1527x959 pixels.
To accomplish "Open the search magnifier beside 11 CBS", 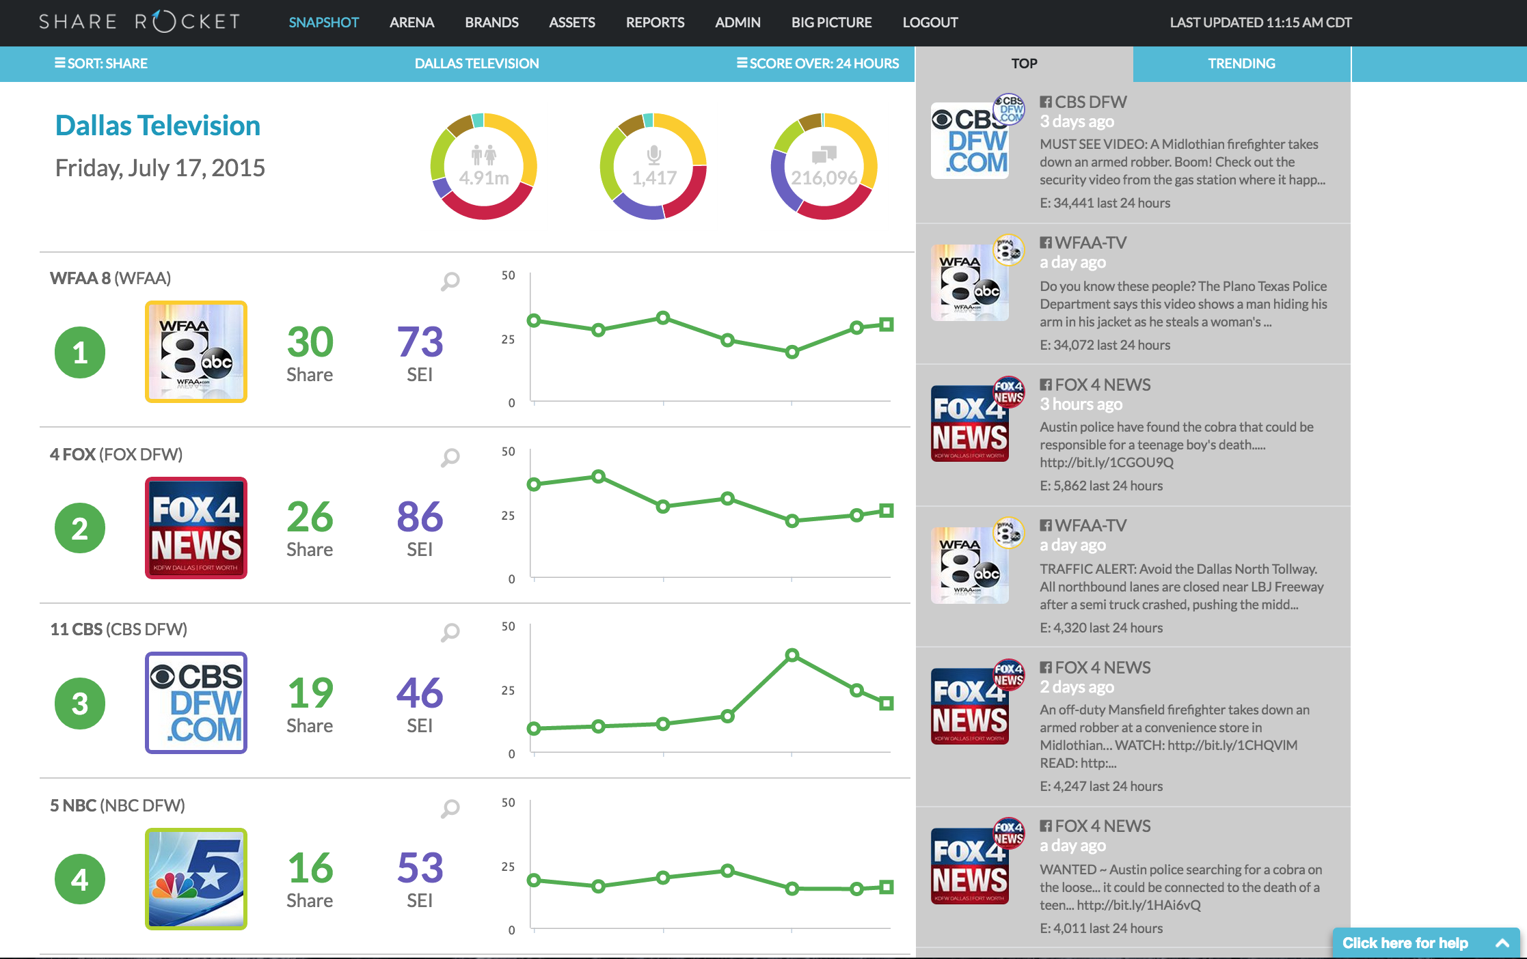I will tap(450, 632).
